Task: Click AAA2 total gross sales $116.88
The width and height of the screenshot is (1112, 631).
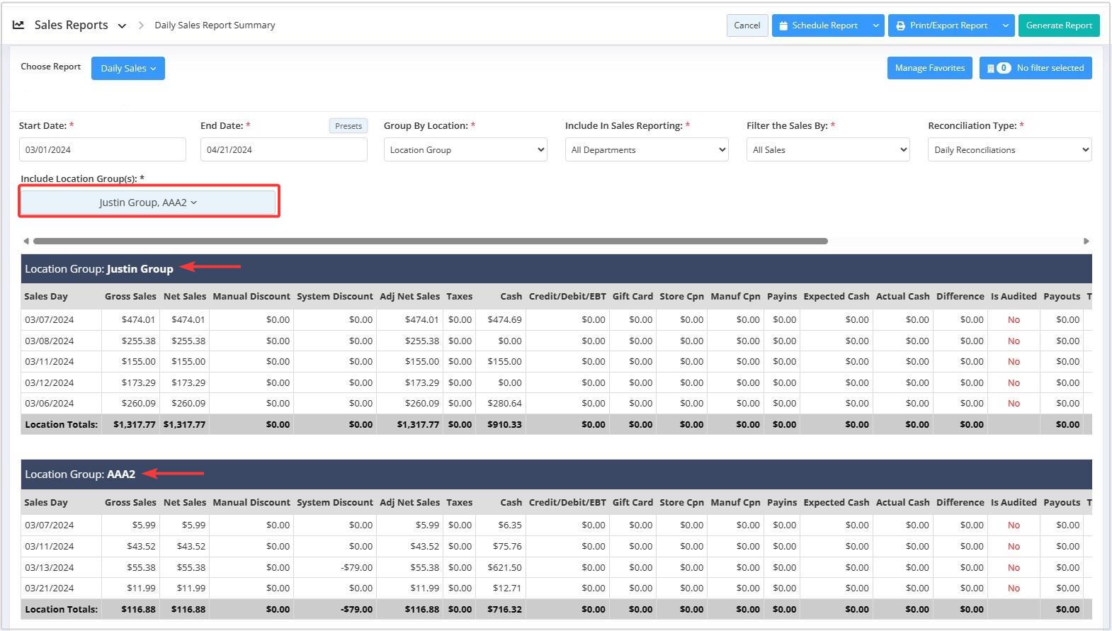Action: tap(138, 609)
